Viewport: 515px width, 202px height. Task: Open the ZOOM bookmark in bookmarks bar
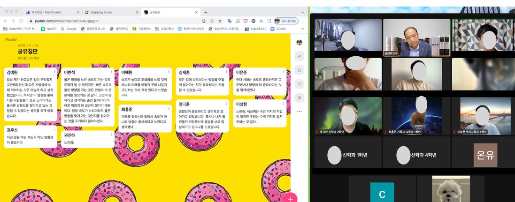tap(278, 29)
